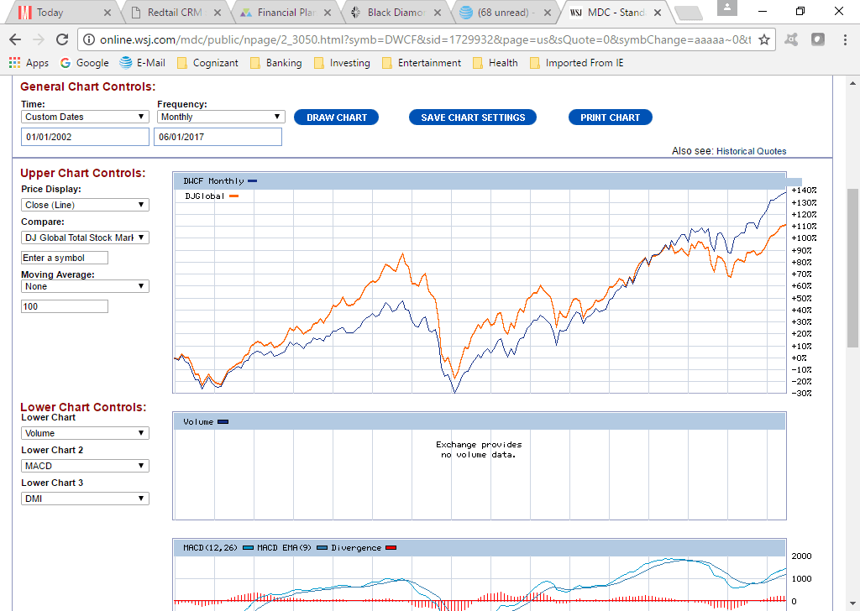This screenshot has height=611, width=860.
Task: Close the Redtail CRM tab
Action: click(x=218, y=13)
